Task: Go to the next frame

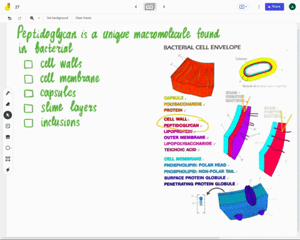Action: pyautogui.click(x=164, y=7)
